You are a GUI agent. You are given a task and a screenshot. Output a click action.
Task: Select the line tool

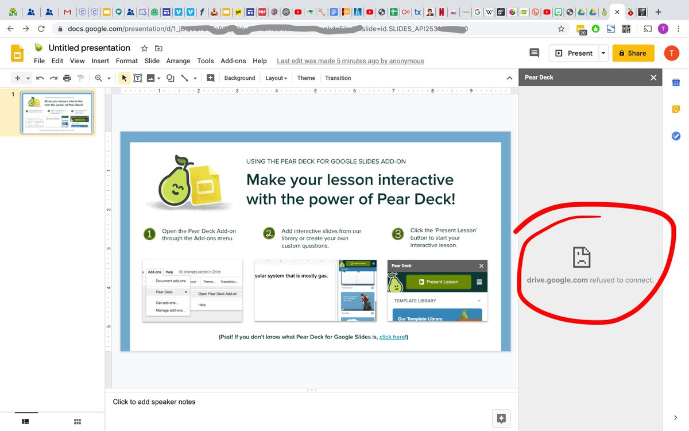(x=185, y=78)
